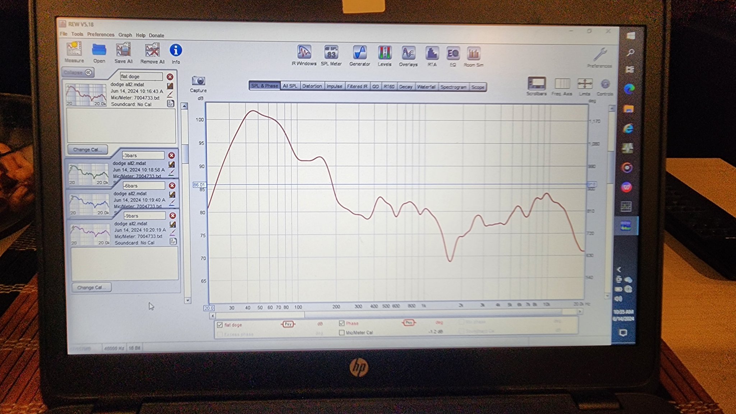The height and width of the screenshot is (414, 736).
Task: Remove the flat doge measurement
Action: click(x=170, y=77)
